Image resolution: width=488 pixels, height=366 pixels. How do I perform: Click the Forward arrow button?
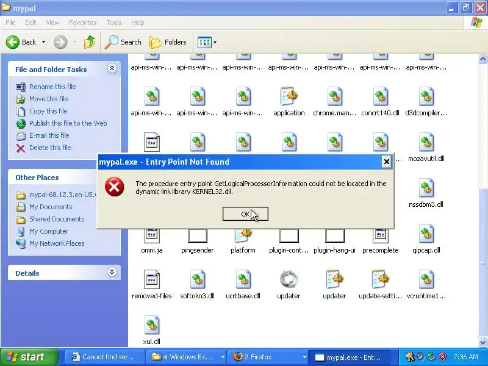[60, 42]
